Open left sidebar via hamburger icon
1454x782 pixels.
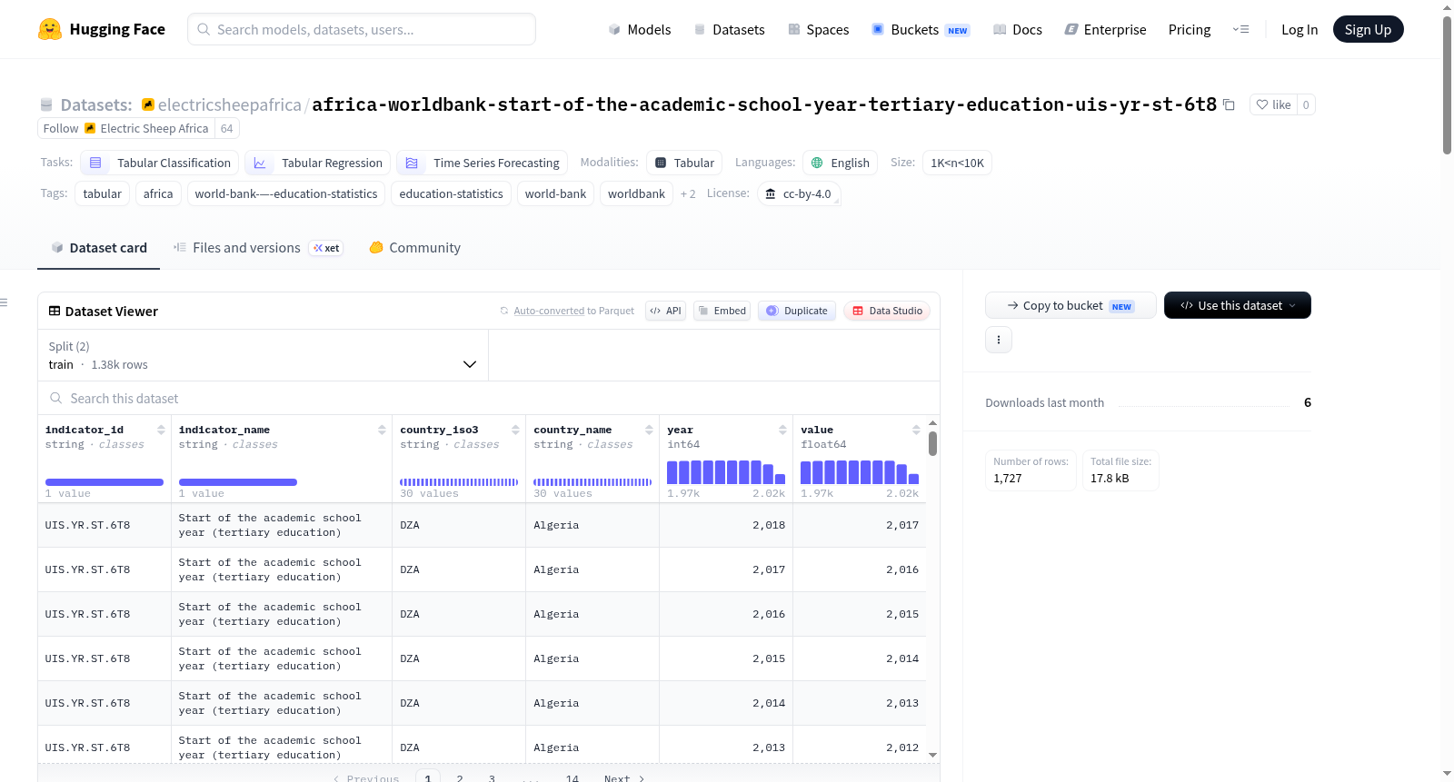pos(4,302)
